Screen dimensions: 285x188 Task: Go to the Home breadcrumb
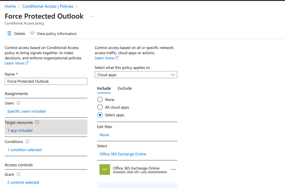coord(10,6)
